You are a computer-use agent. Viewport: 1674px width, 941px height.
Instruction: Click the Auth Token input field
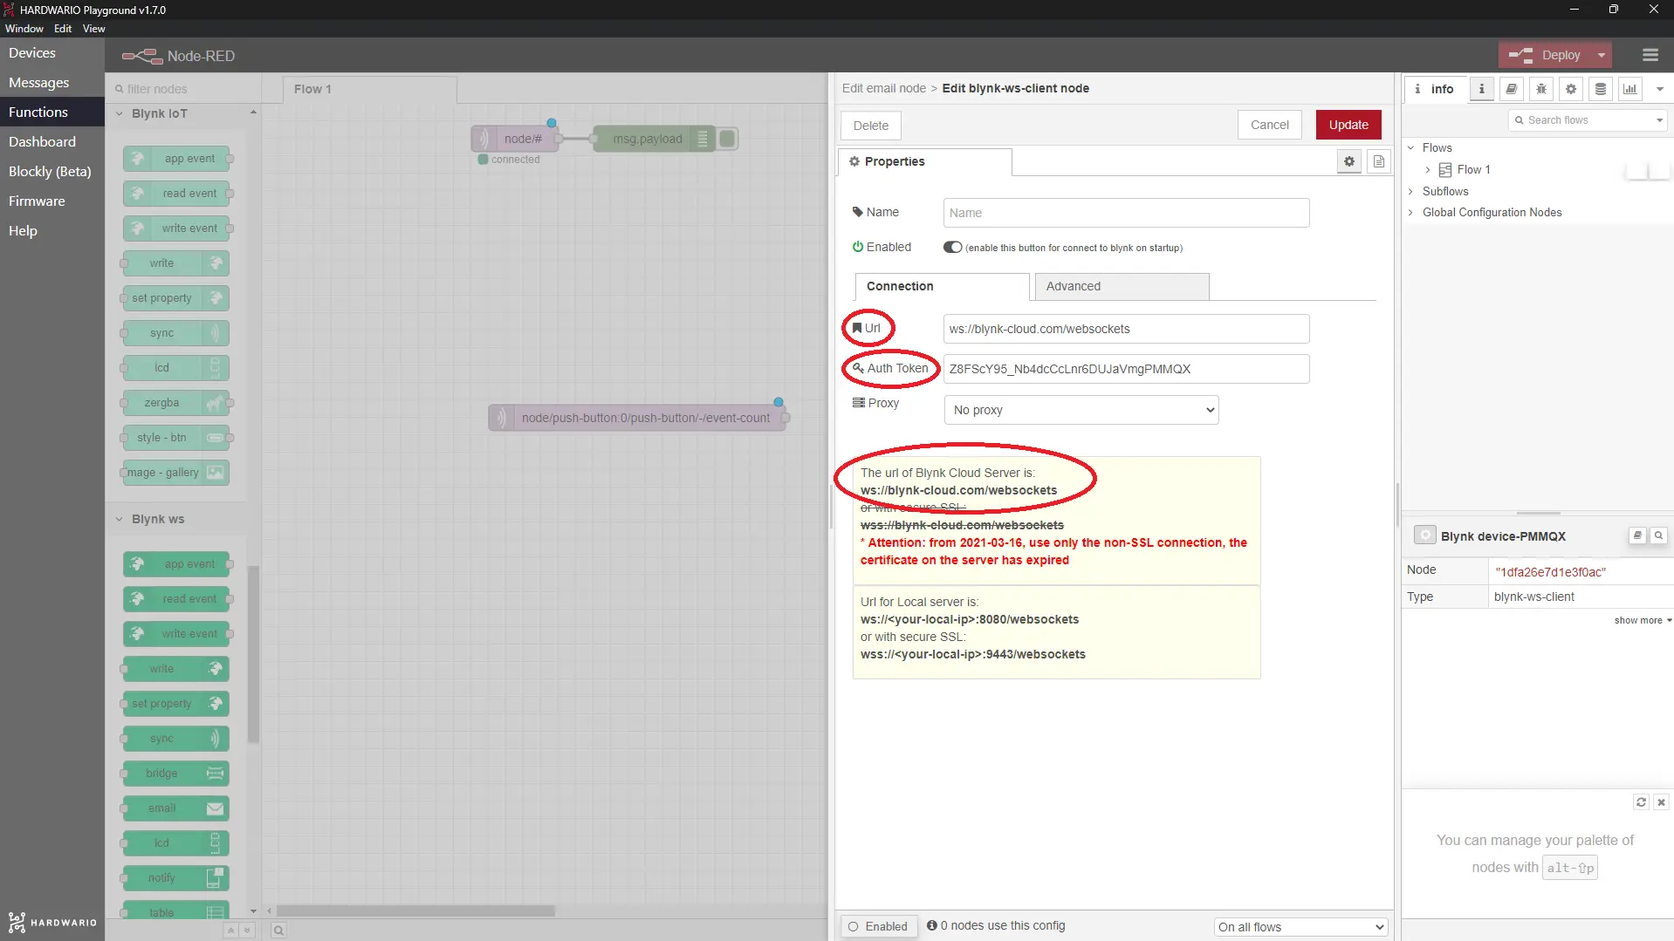pyautogui.click(x=1126, y=369)
